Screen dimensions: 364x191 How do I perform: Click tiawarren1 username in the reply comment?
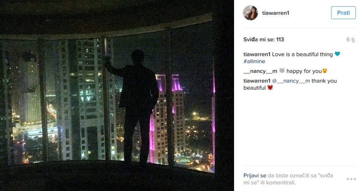257,81
